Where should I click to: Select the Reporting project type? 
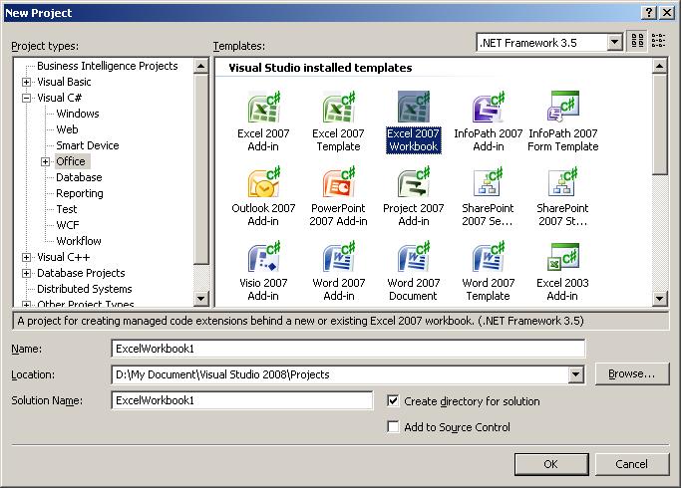pyautogui.click(x=80, y=193)
